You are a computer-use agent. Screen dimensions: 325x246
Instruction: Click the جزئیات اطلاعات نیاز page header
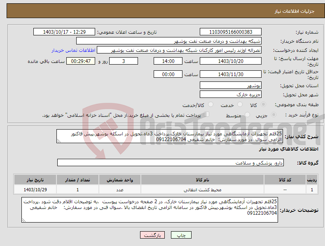tap(295, 11)
